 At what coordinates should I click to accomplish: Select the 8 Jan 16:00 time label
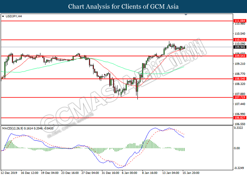(150, 173)
